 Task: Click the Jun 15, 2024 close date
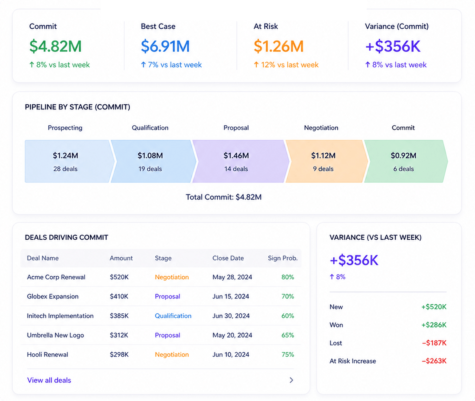click(231, 296)
